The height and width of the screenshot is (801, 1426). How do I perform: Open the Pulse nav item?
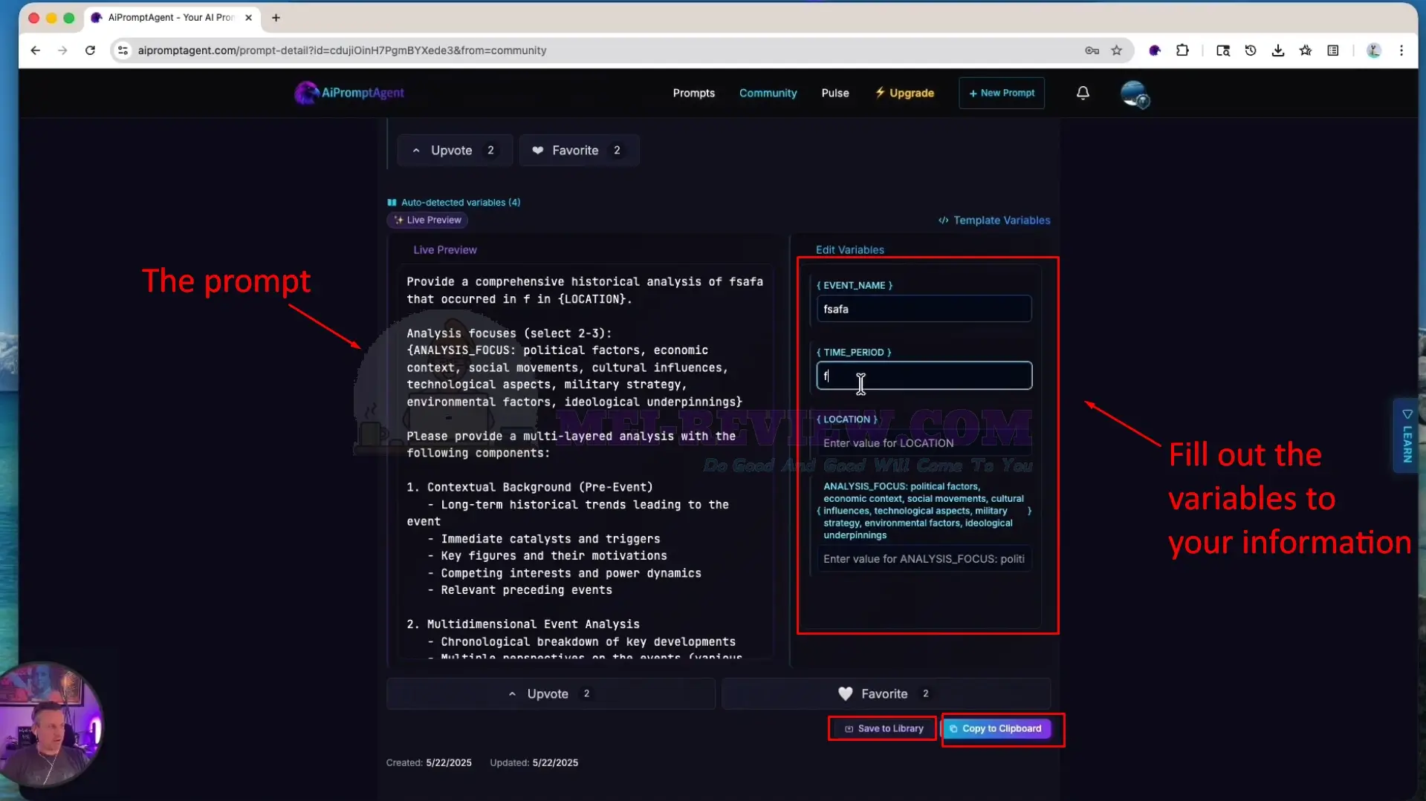pyautogui.click(x=834, y=93)
